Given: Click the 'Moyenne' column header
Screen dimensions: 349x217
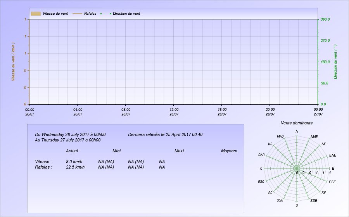Looking at the screenshot, I should click(x=228, y=151).
